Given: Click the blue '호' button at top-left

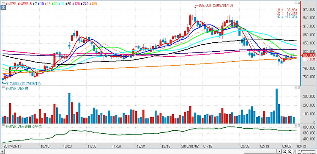Looking at the screenshot, I should point(3,7).
